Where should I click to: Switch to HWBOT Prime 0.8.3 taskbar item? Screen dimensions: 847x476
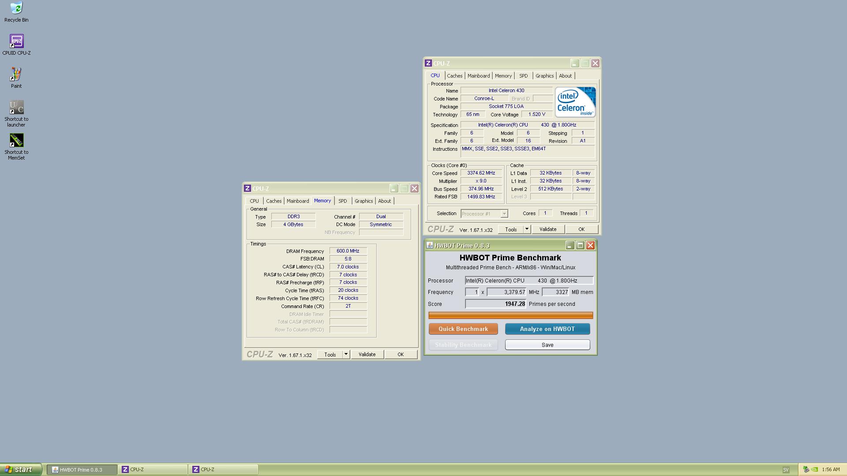pos(82,470)
